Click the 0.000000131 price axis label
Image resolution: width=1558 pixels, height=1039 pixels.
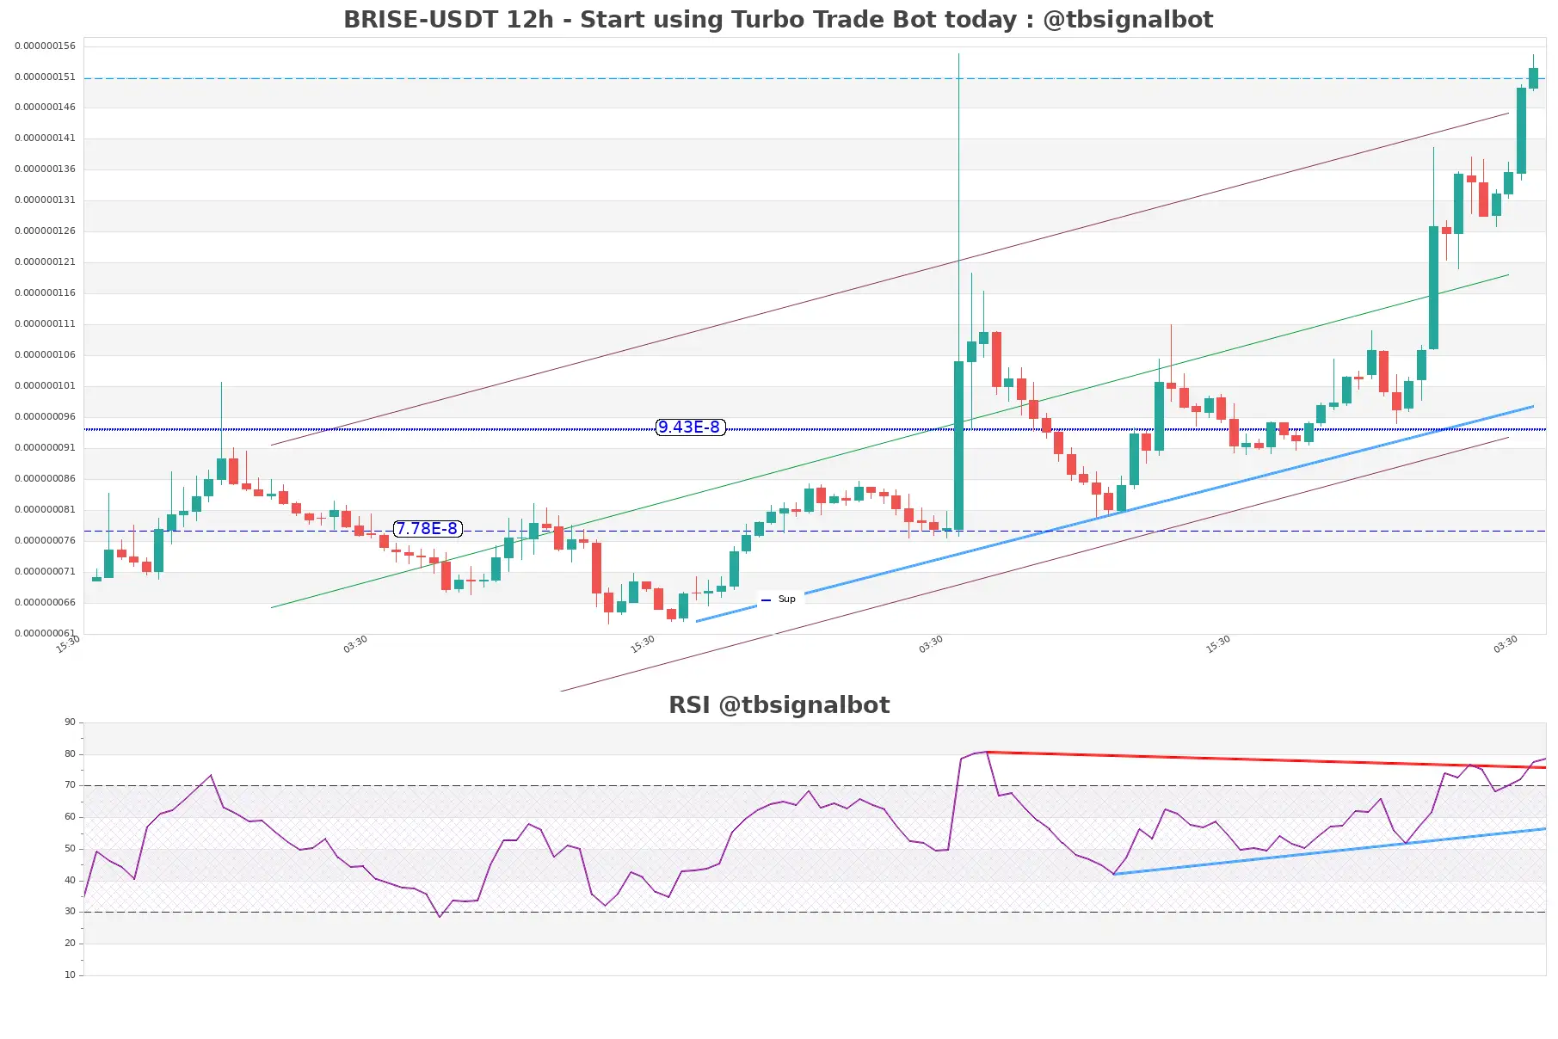(45, 200)
